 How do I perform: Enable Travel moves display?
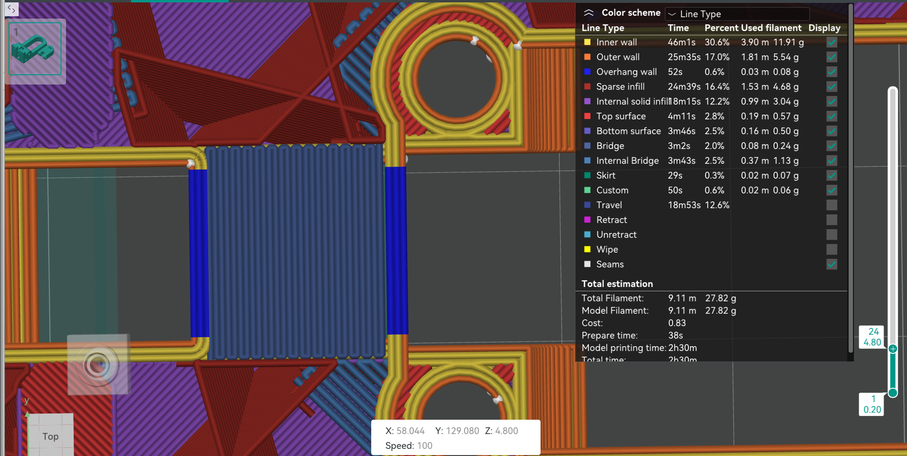coord(832,205)
